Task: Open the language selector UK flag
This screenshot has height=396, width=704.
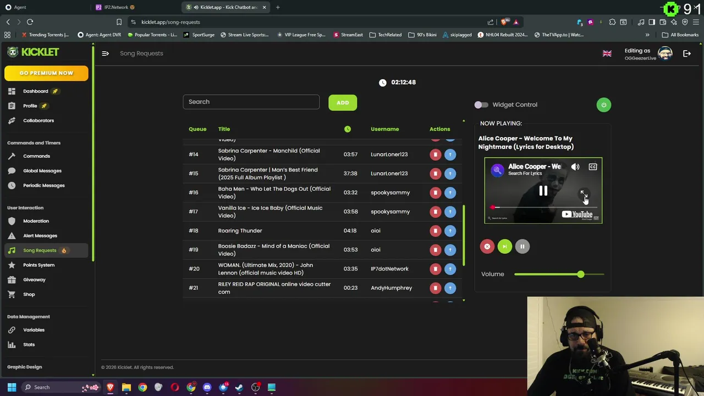Action: tap(607, 53)
